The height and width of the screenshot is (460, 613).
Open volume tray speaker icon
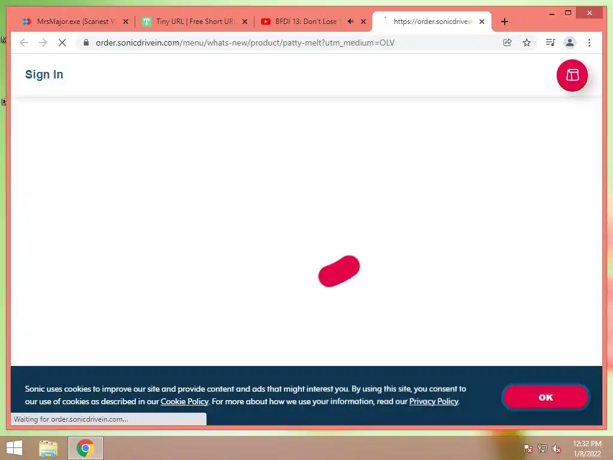(557, 448)
